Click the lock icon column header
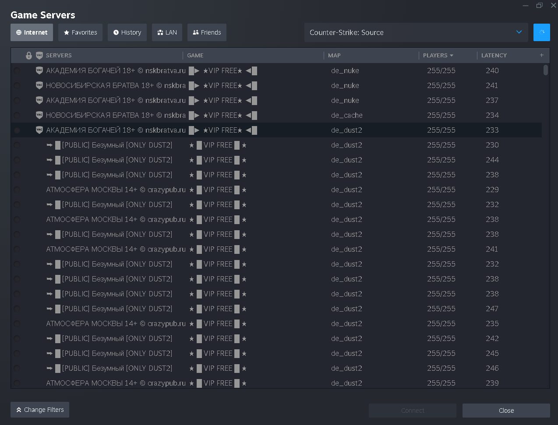Image resolution: width=558 pixels, height=425 pixels. pos(29,56)
